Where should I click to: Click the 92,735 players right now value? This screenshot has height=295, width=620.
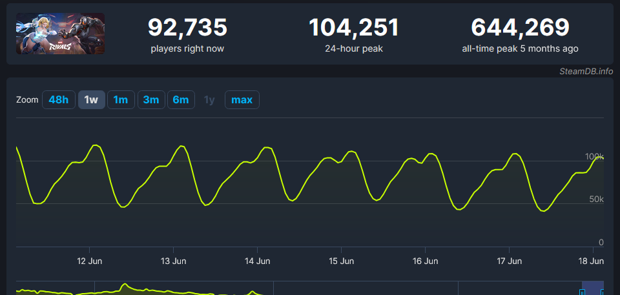187,28
